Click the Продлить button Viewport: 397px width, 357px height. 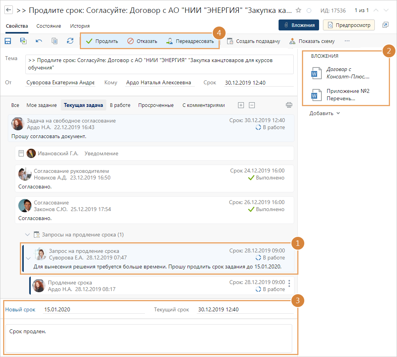(x=102, y=41)
